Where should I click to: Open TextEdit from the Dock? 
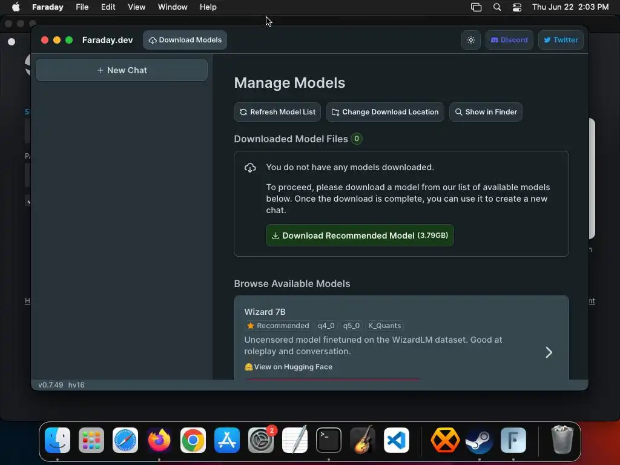pos(295,440)
